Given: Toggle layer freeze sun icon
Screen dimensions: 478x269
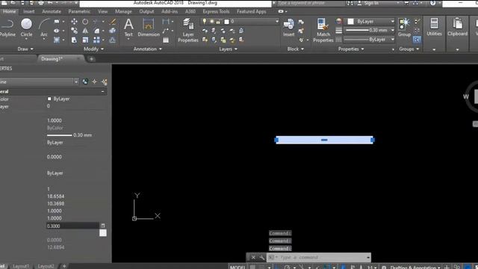Looking at the screenshot, I should click(211, 22).
